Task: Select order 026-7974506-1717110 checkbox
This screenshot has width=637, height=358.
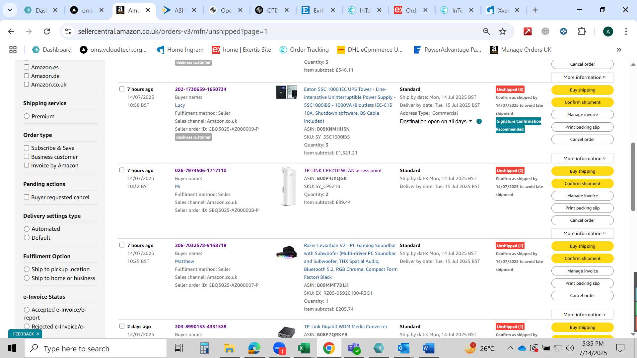Action: point(122,170)
